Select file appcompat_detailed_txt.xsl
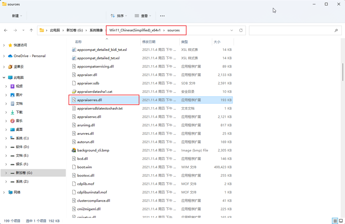Viewport: 345px width, 224px height. 99,58
